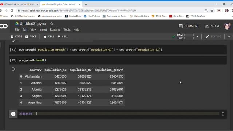Viewport: 233px width, 131px height.
Task: Open the File menu
Action: (x=17, y=30)
